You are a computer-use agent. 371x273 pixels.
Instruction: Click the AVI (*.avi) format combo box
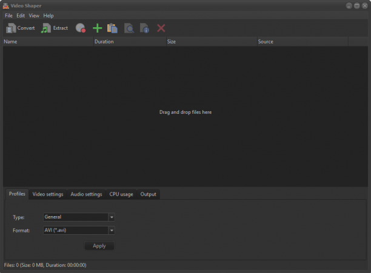(79, 230)
